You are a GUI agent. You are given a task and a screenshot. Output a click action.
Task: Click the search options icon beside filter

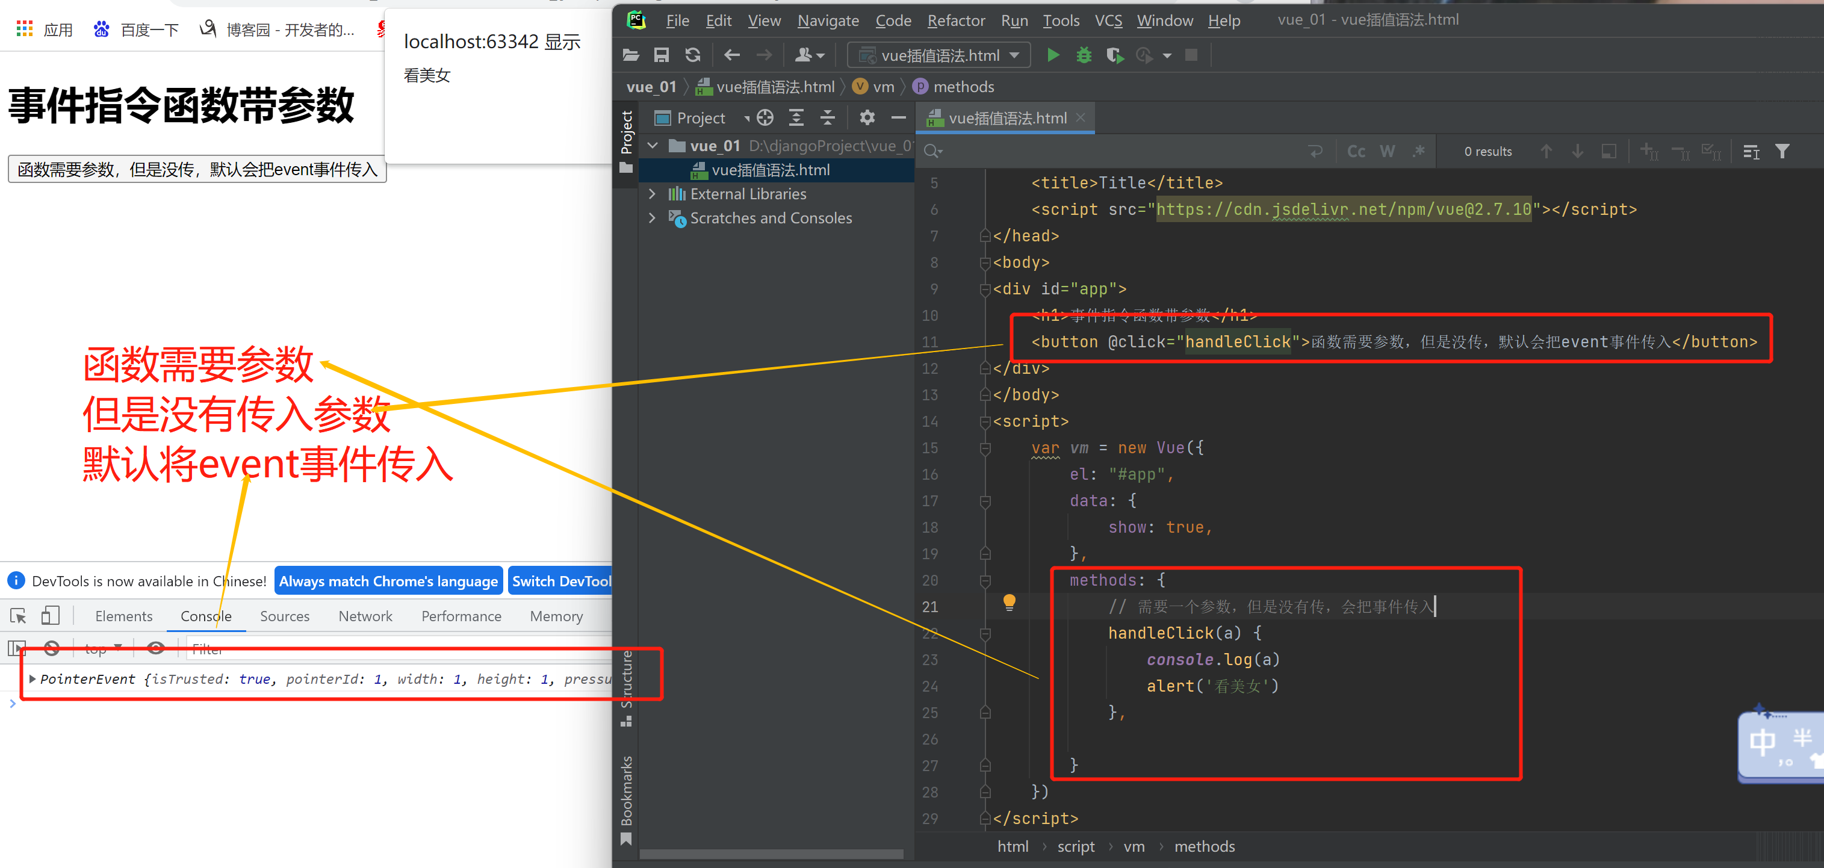click(x=1751, y=151)
